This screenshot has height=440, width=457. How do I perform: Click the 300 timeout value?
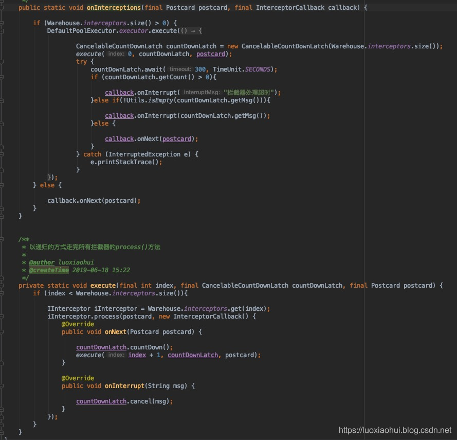200,69
